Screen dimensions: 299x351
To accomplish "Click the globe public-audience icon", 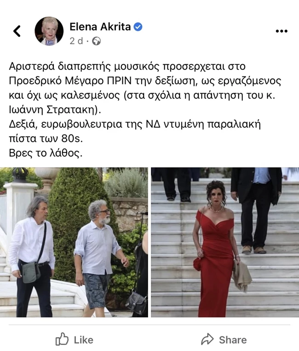I will [x=96, y=41].
